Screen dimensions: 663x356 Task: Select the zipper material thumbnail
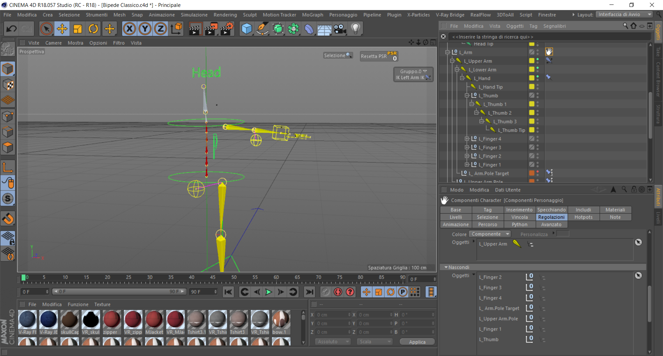tap(111, 322)
